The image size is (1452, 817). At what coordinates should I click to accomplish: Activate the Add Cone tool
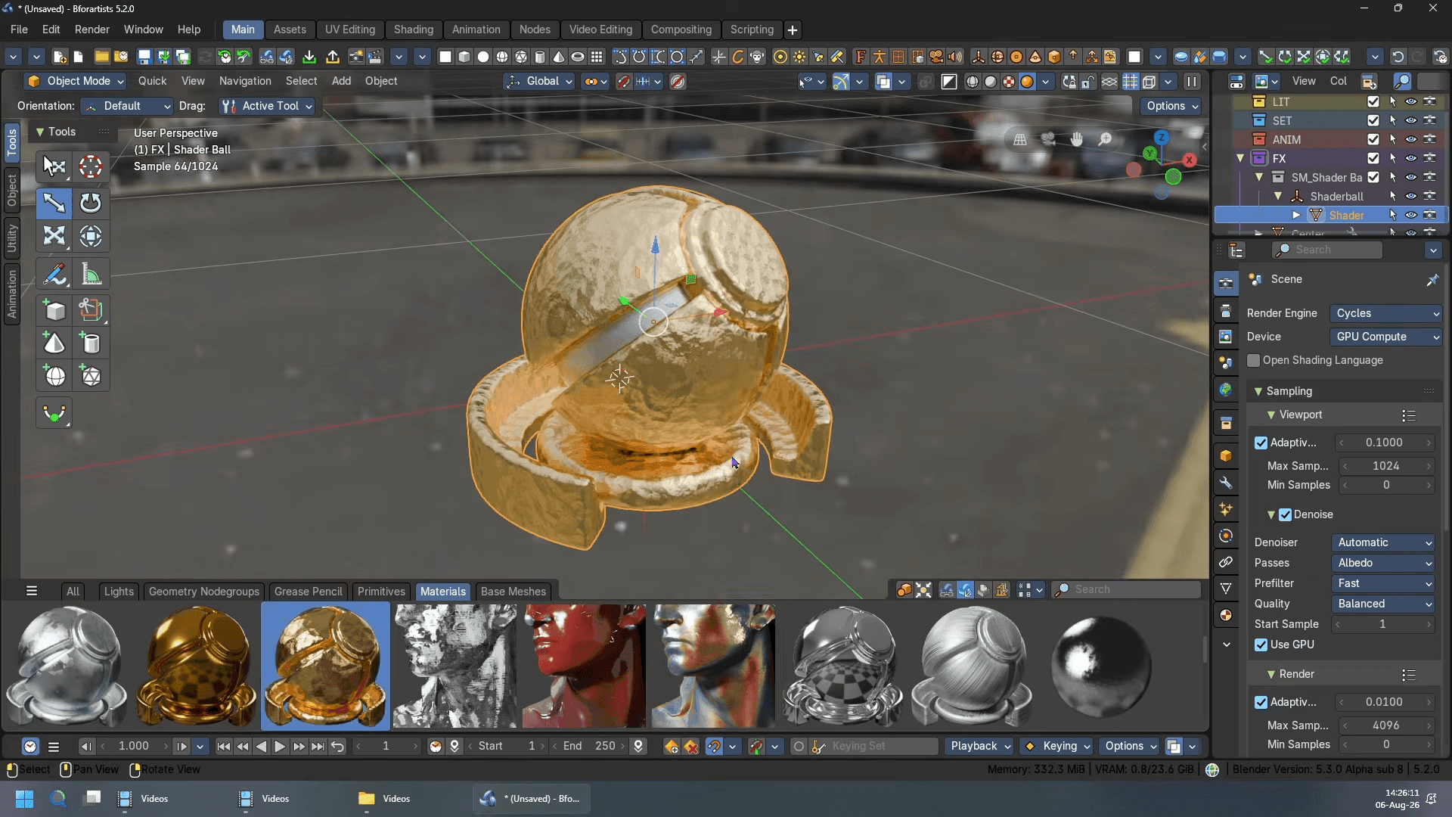point(54,343)
